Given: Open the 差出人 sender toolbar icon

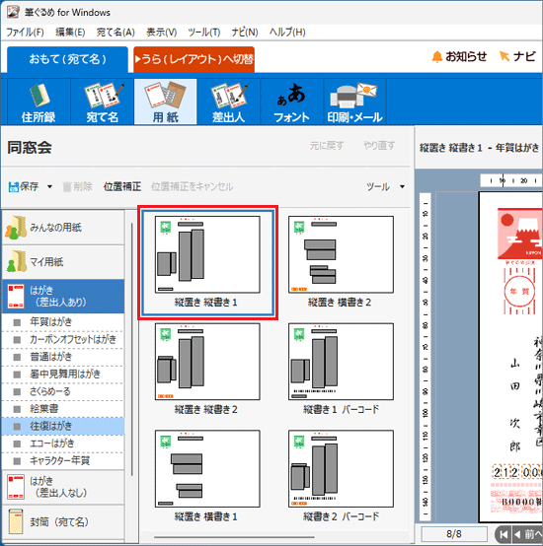Looking at the screenshot, I should point(228,102).
